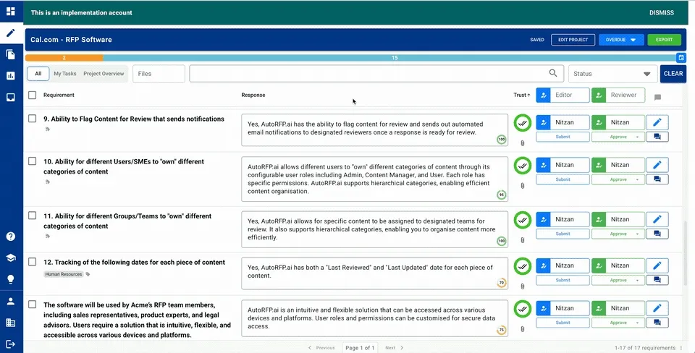The height and width of the screenshot is (353, 695).
Task: Click the EDIT PROJECT button
Action: (573, 39)
